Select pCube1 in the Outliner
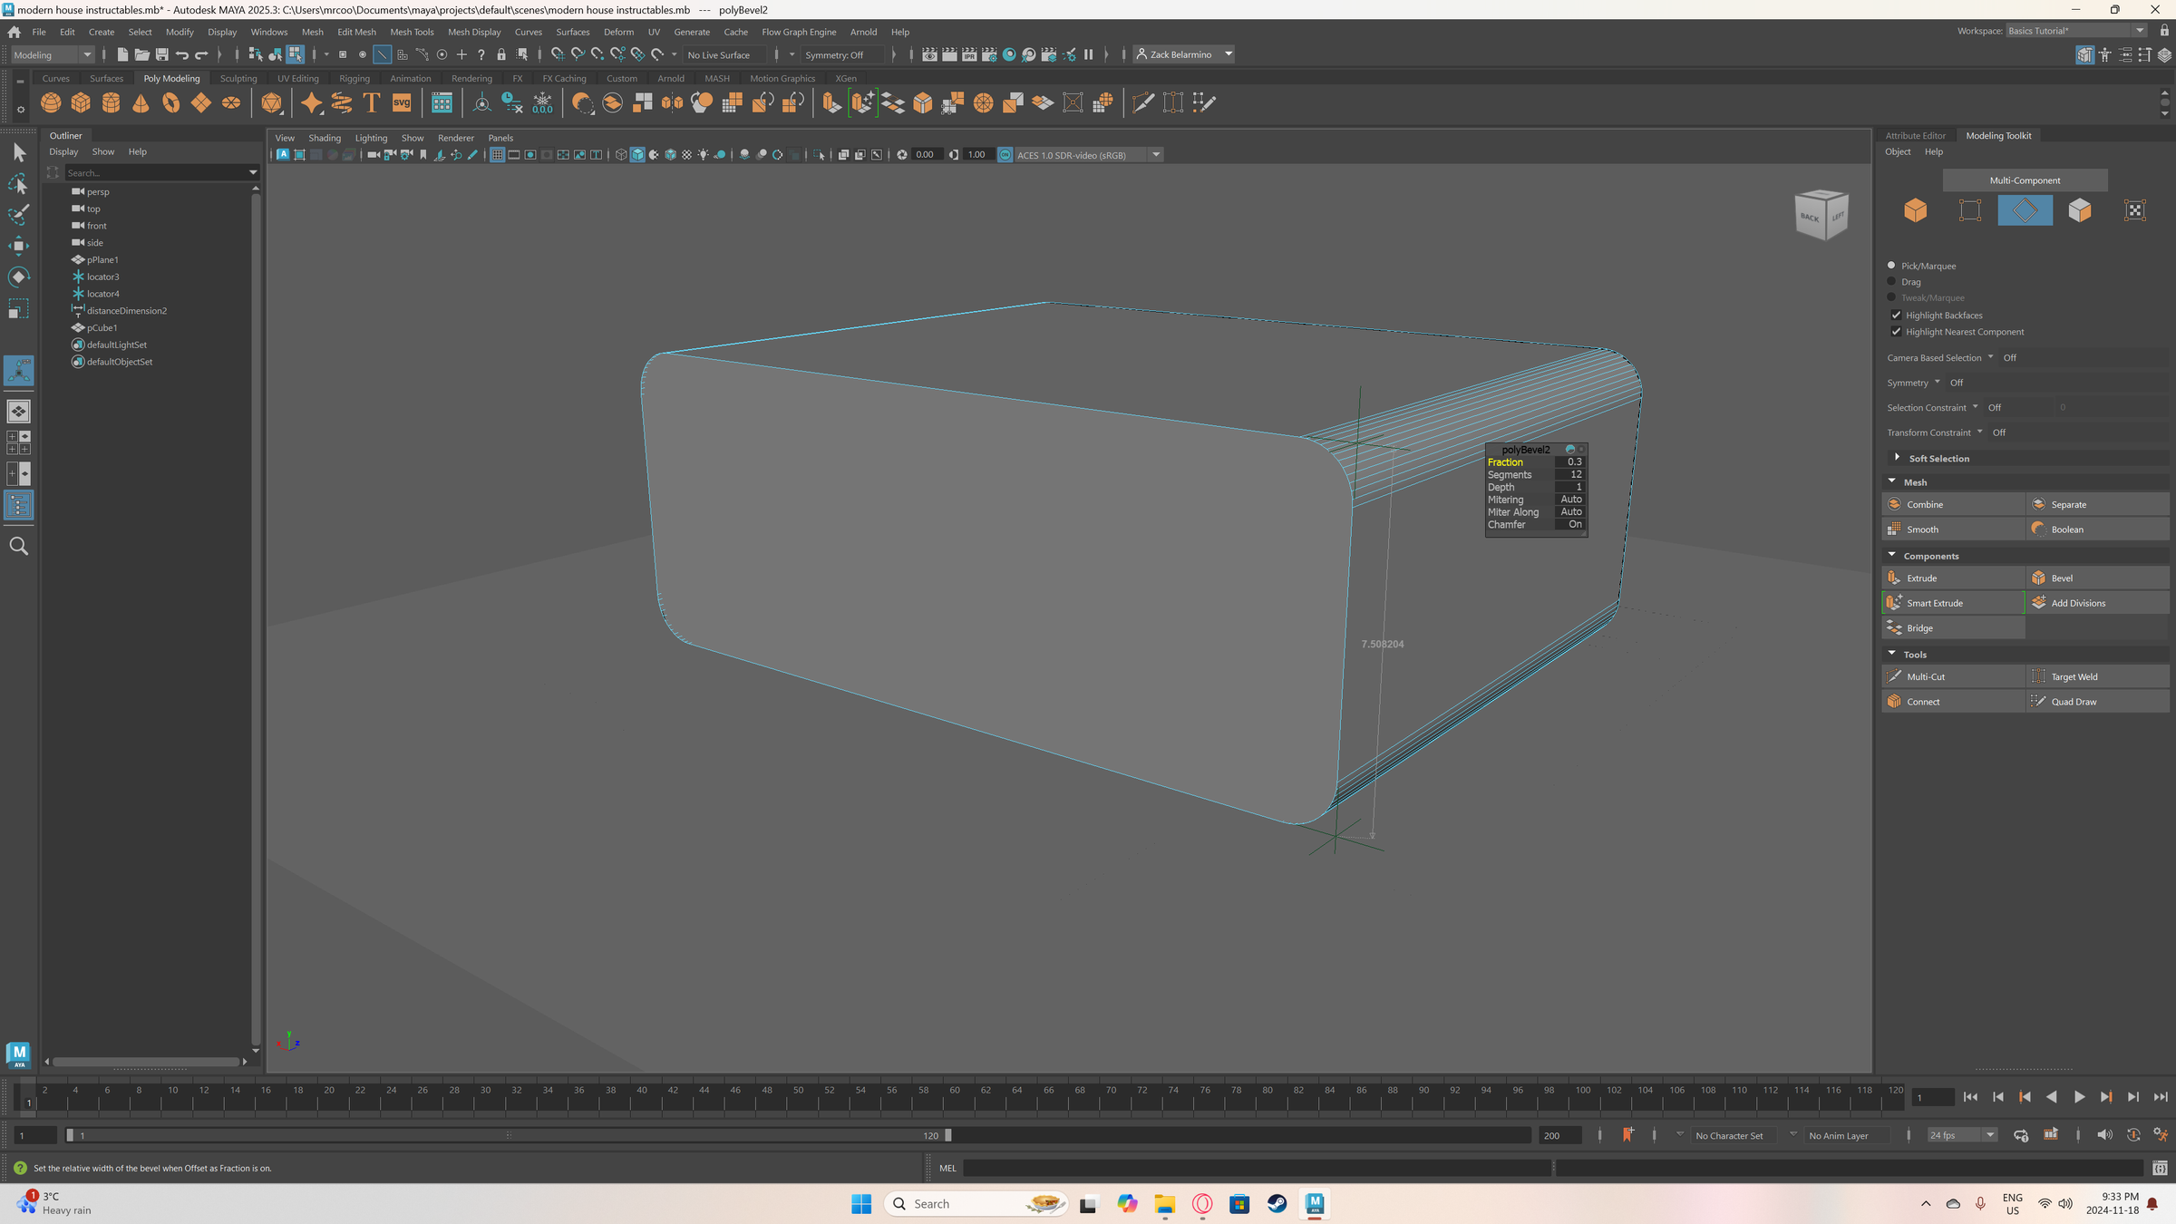The width and height of the screenshot is (2176, 1224). pos(102,327)
